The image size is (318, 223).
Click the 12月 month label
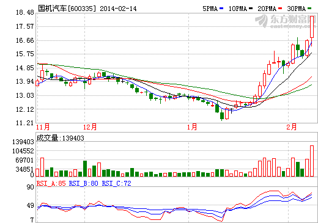click(x=90, y=127)
